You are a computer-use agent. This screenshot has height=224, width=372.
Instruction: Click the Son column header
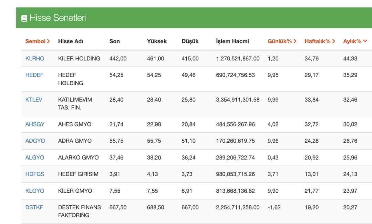tap(114, 41)
